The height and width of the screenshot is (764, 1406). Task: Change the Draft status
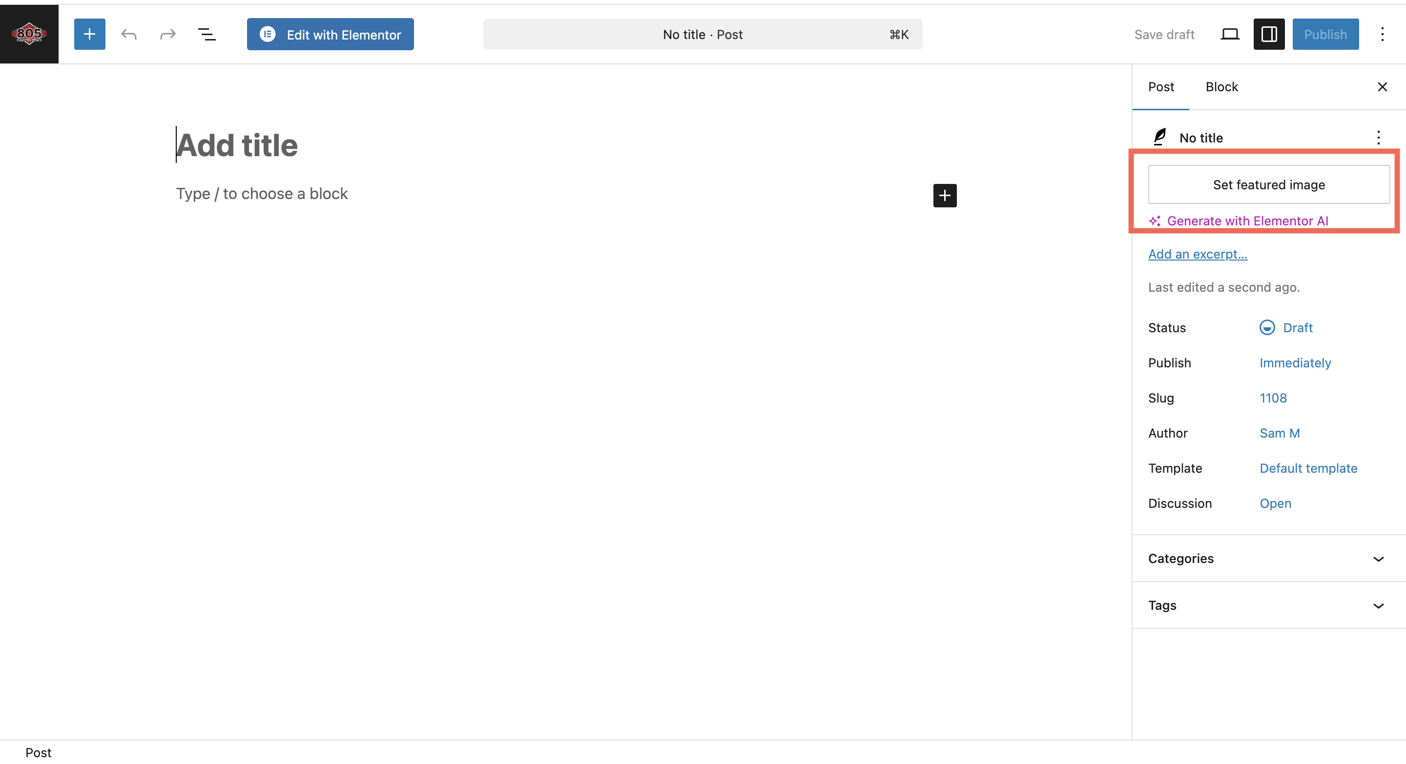pos(1286,327)
